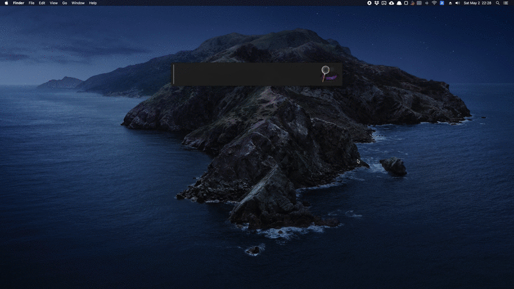Click the round record icon in menu bar
Viewport: 514px width, 289px height.
[x=369, y=3]
